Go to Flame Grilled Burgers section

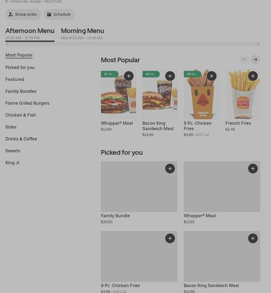27,103
